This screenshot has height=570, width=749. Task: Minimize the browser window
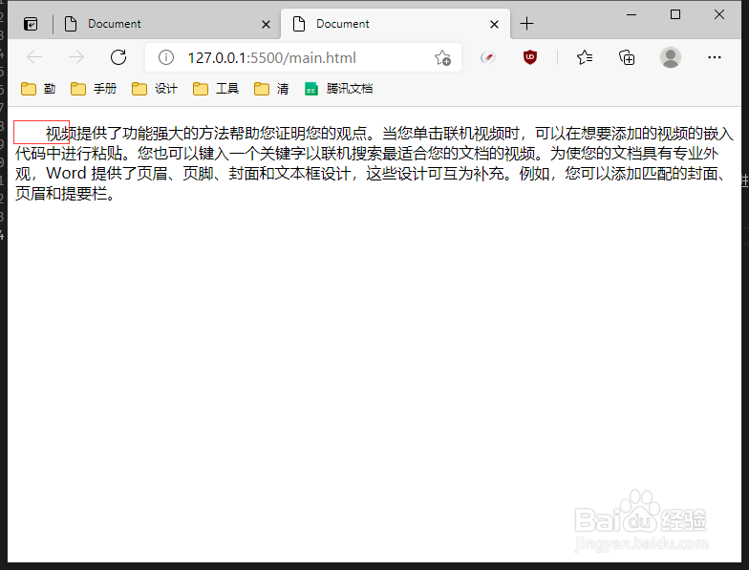[631, 15]
